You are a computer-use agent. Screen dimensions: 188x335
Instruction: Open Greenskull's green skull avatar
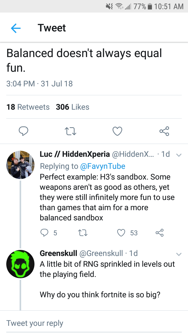20,264
